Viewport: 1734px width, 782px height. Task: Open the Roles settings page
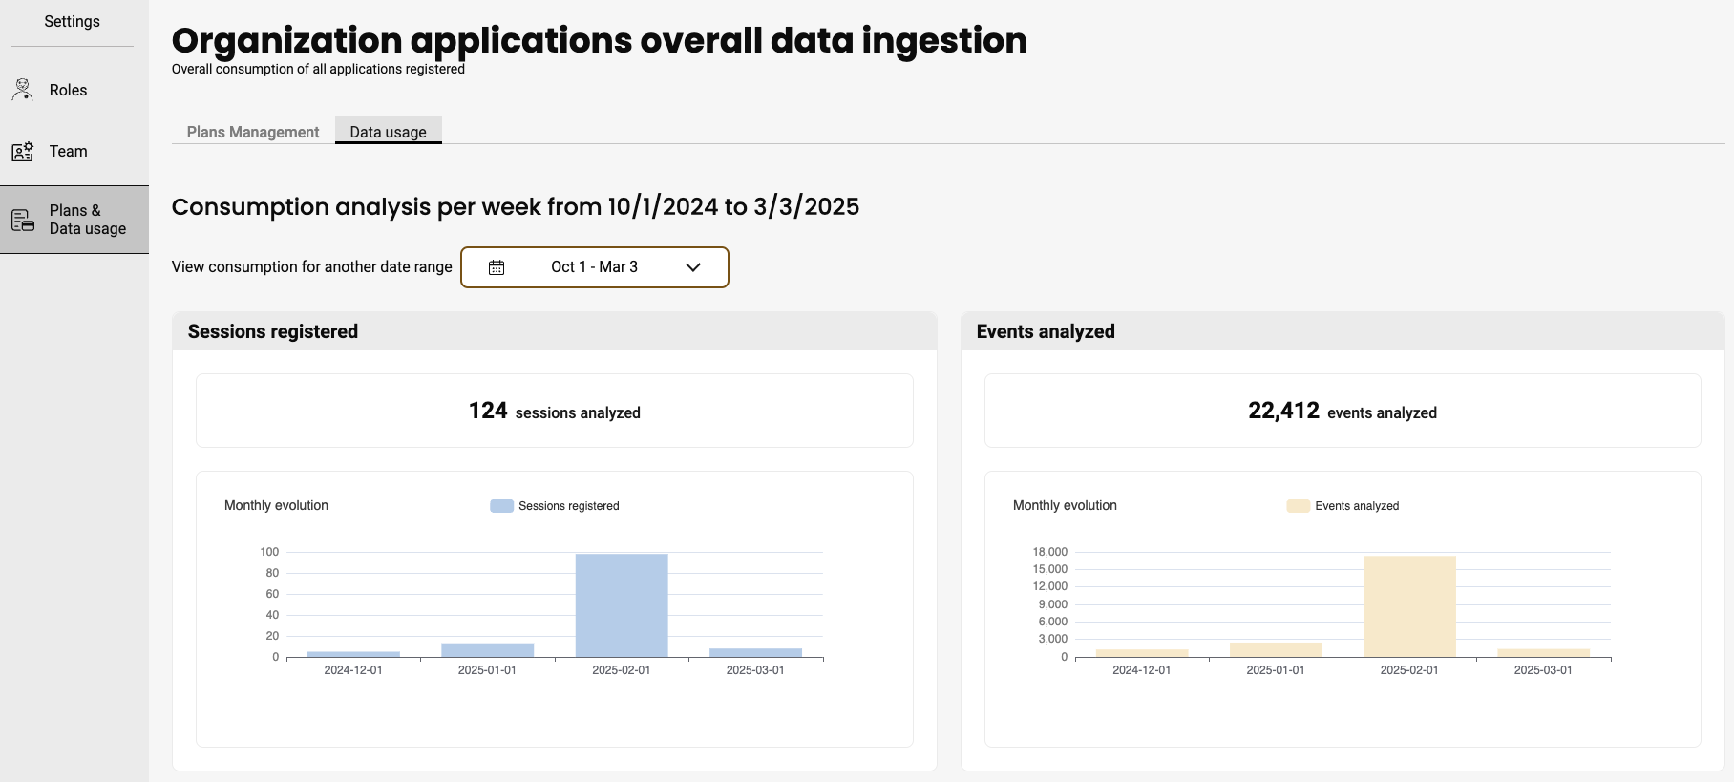tap(68, 90)
